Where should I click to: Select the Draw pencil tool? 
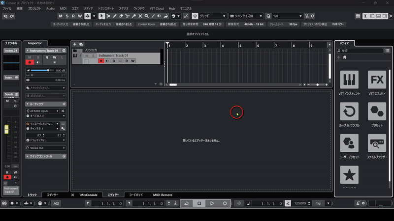(115, 16)
